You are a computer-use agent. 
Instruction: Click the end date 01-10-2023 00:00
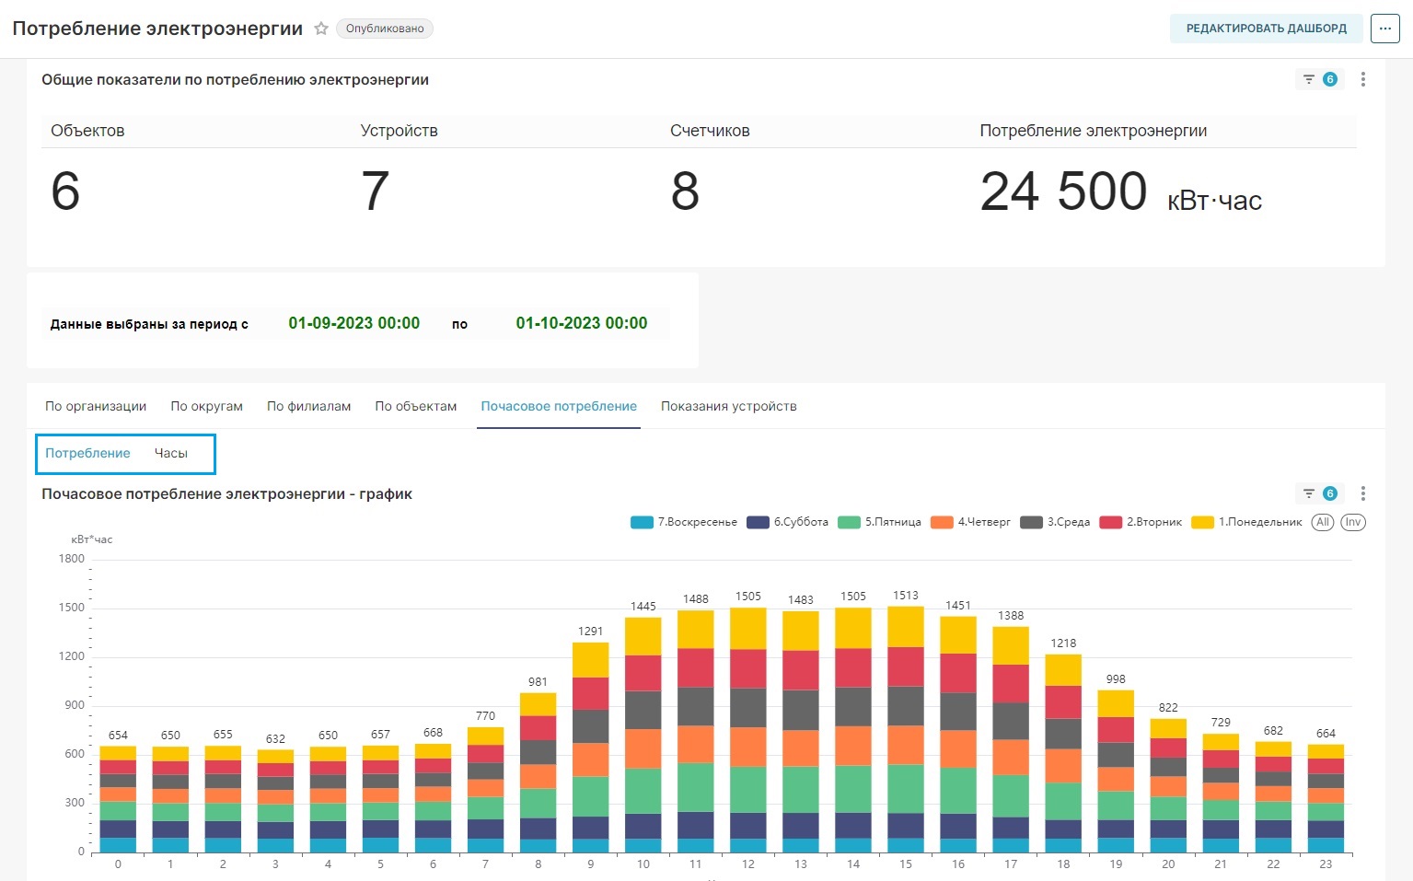[581, 323]
